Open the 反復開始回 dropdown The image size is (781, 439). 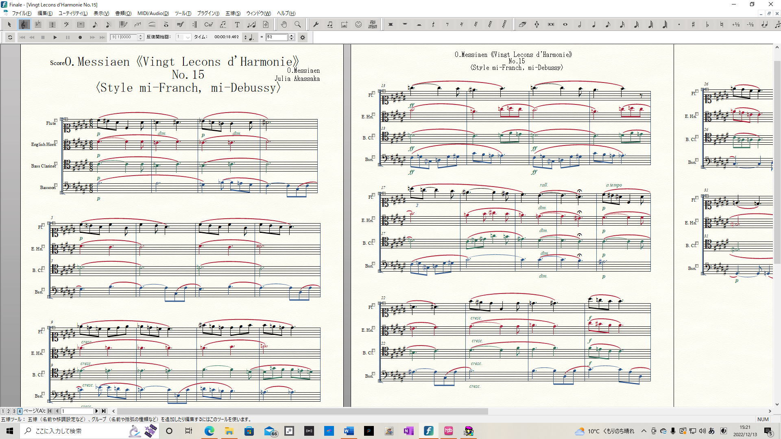click(183, 37)
